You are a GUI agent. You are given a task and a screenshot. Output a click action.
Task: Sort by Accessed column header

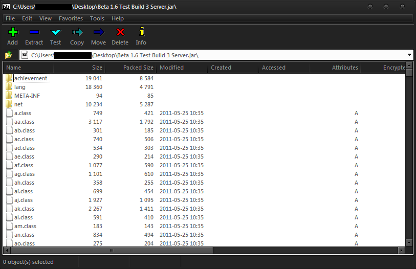[284, 68]
